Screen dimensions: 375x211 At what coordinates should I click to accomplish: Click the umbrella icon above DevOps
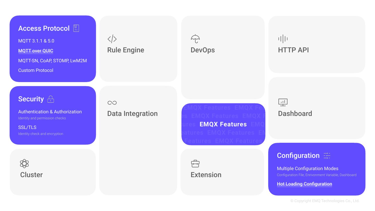click(x=195, y=39)
